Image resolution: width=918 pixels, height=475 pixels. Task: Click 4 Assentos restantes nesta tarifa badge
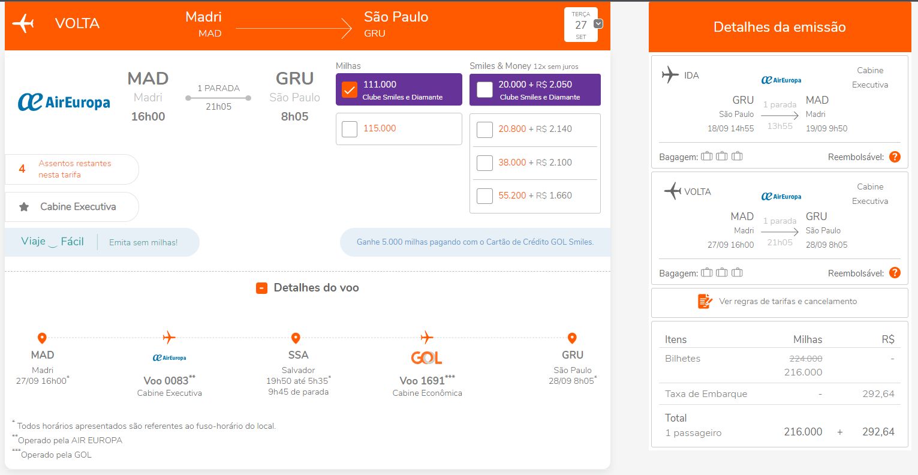coord(71,169)
